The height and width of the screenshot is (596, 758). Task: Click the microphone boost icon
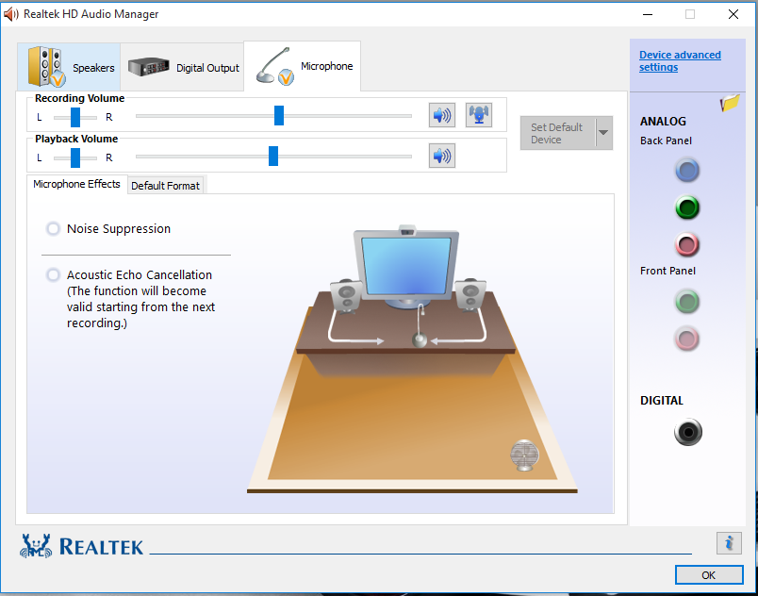coord(479,116)
